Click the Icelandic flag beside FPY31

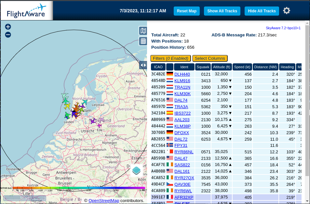(169, 145)
